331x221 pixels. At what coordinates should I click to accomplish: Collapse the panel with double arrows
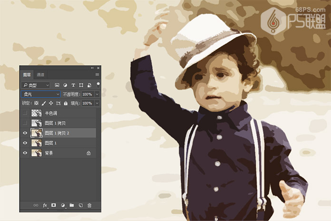click(x=92, y=68)
